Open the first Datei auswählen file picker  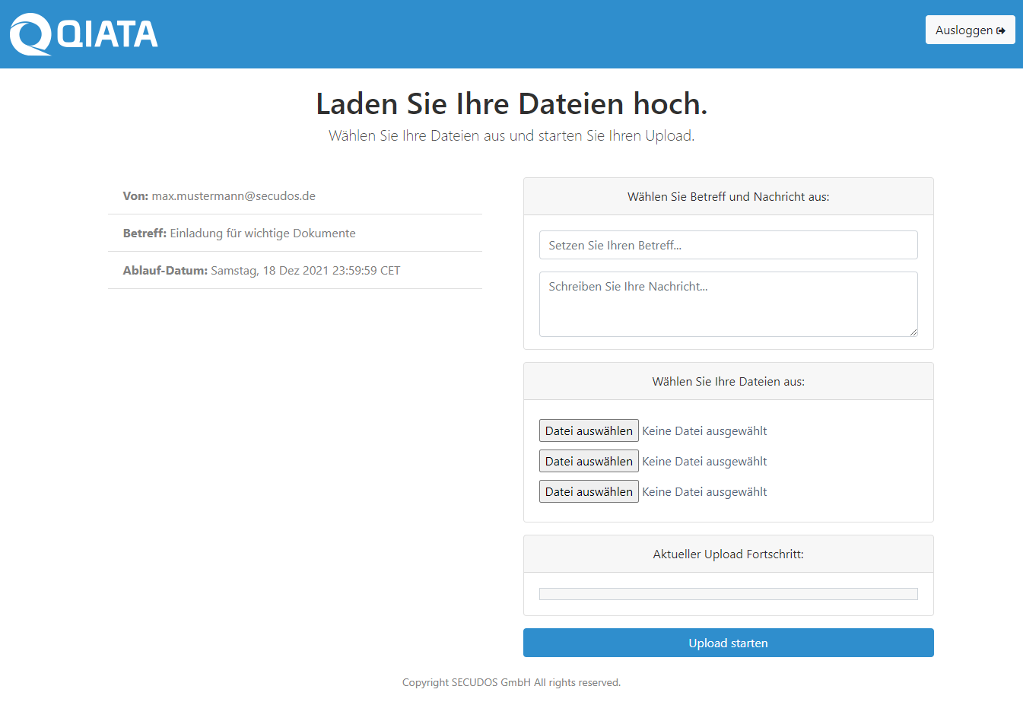[x=589, y=430]
